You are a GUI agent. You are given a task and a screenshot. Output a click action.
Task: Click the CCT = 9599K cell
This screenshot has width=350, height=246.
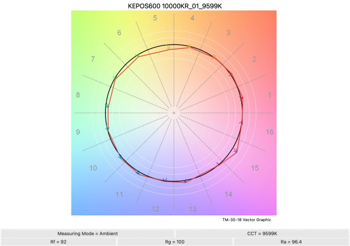tap(262, 233)
